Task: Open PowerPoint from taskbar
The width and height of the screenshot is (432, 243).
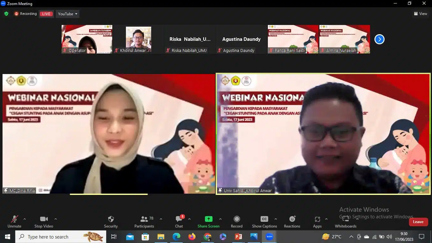Action: [238, 237]
